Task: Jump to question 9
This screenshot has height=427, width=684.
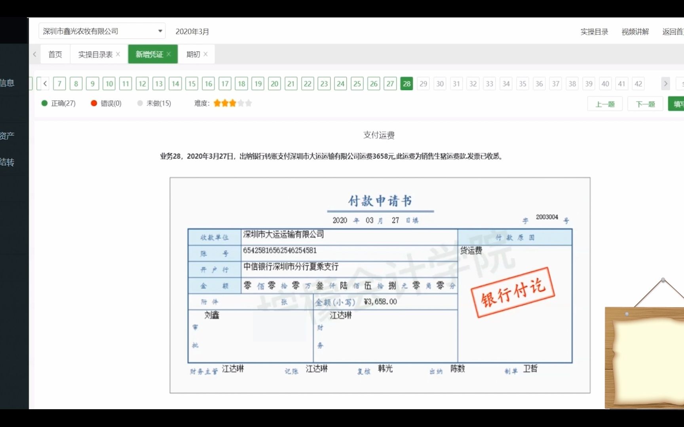Action: (93, 83)
